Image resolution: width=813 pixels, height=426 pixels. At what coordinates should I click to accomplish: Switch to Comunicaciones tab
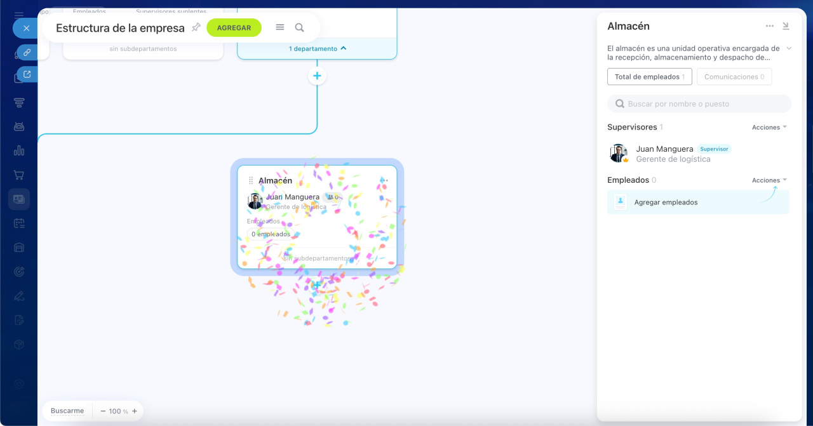coord(734,77)
